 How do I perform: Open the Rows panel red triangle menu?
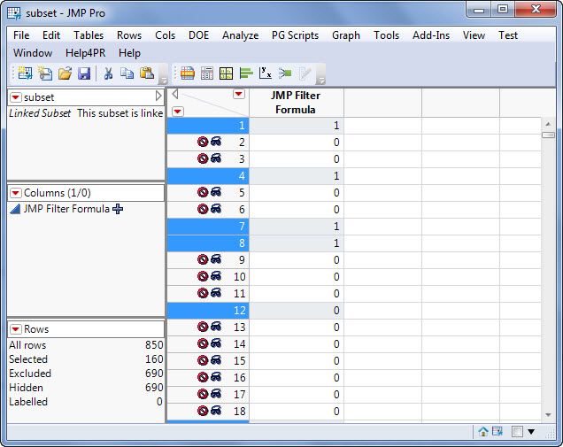pyautogui.click(x=15, y=329)
